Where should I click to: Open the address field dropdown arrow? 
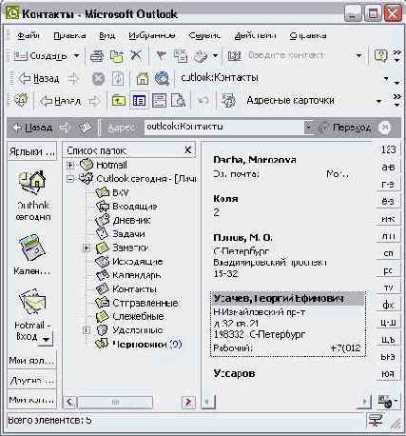pos(308,127)
